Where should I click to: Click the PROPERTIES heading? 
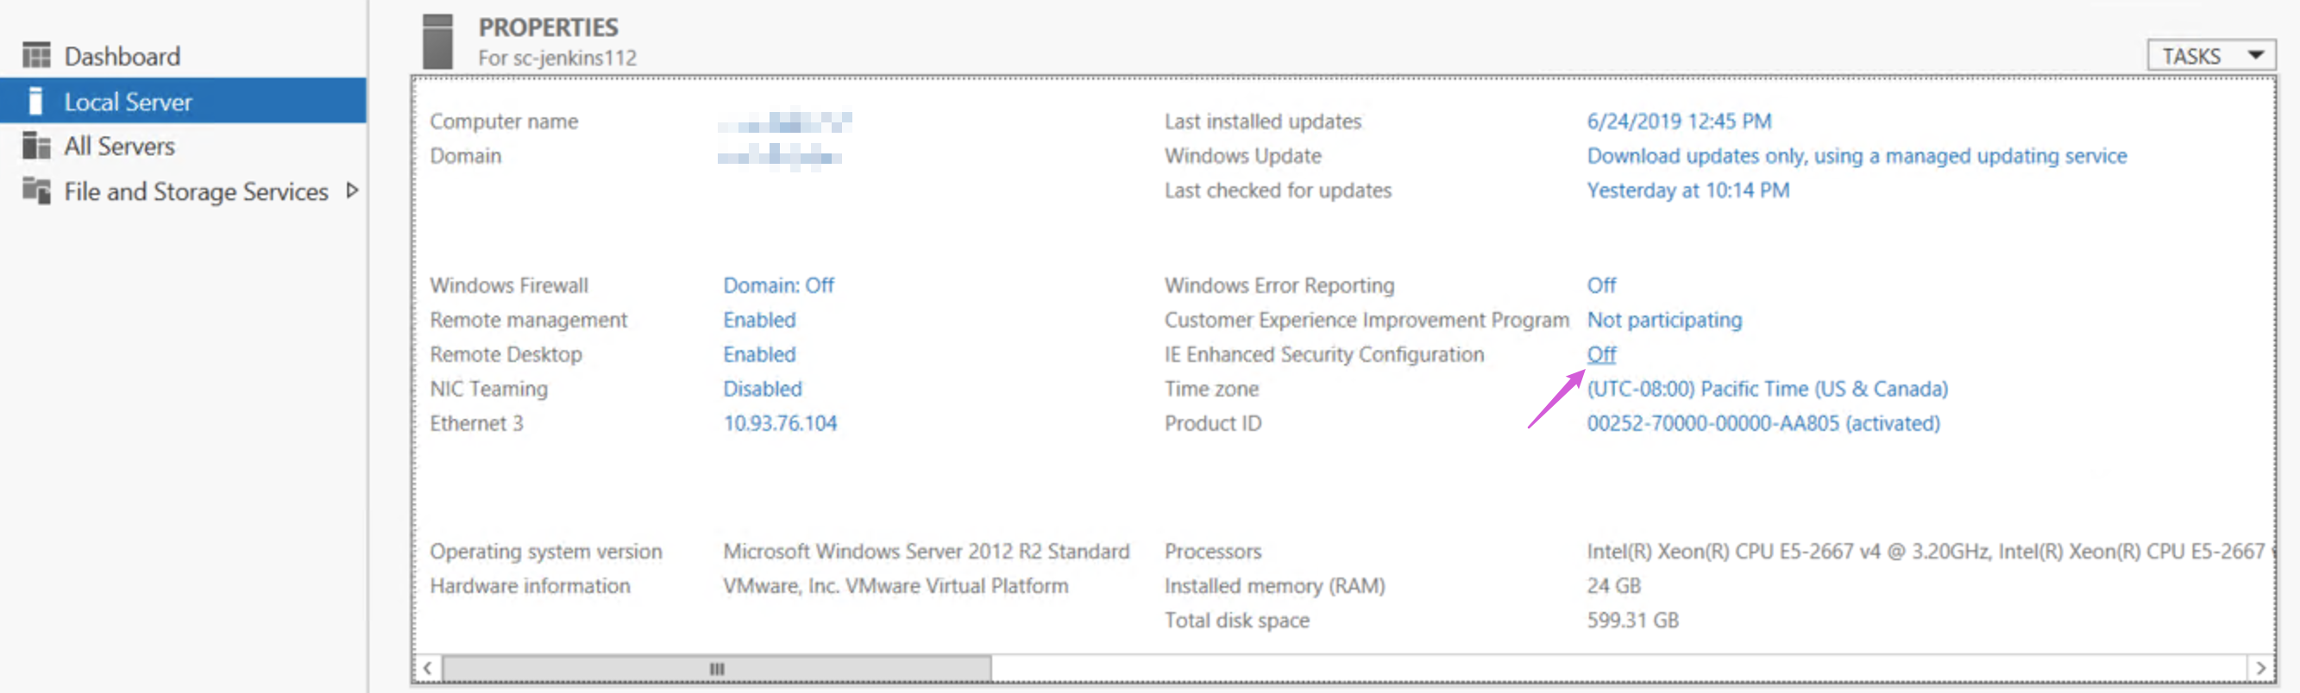[x=548, y=28]
